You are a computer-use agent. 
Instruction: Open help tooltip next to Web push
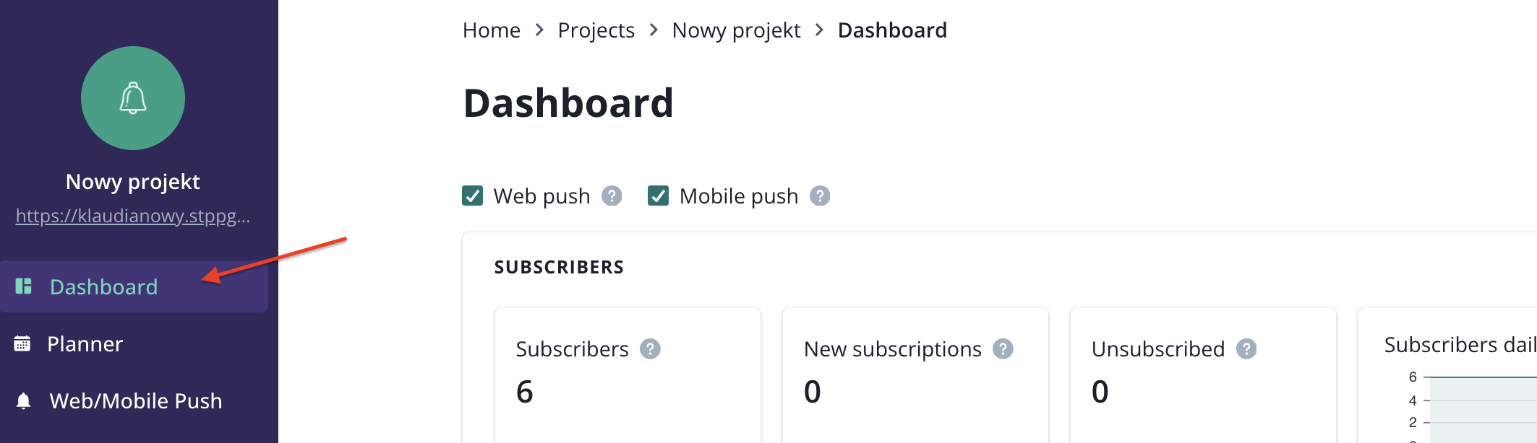point(612,196)
